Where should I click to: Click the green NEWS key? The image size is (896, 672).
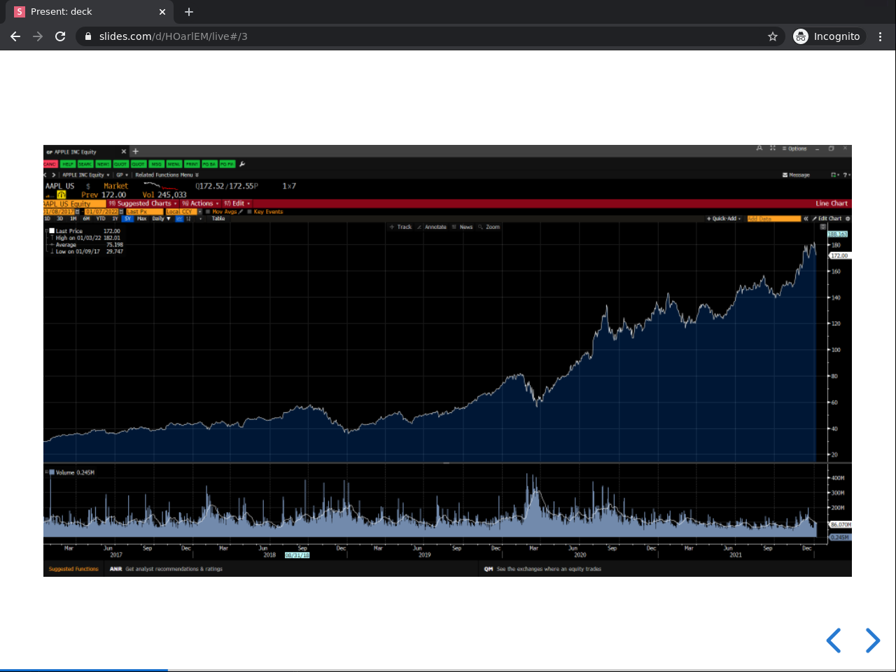[x=103, y=164]
